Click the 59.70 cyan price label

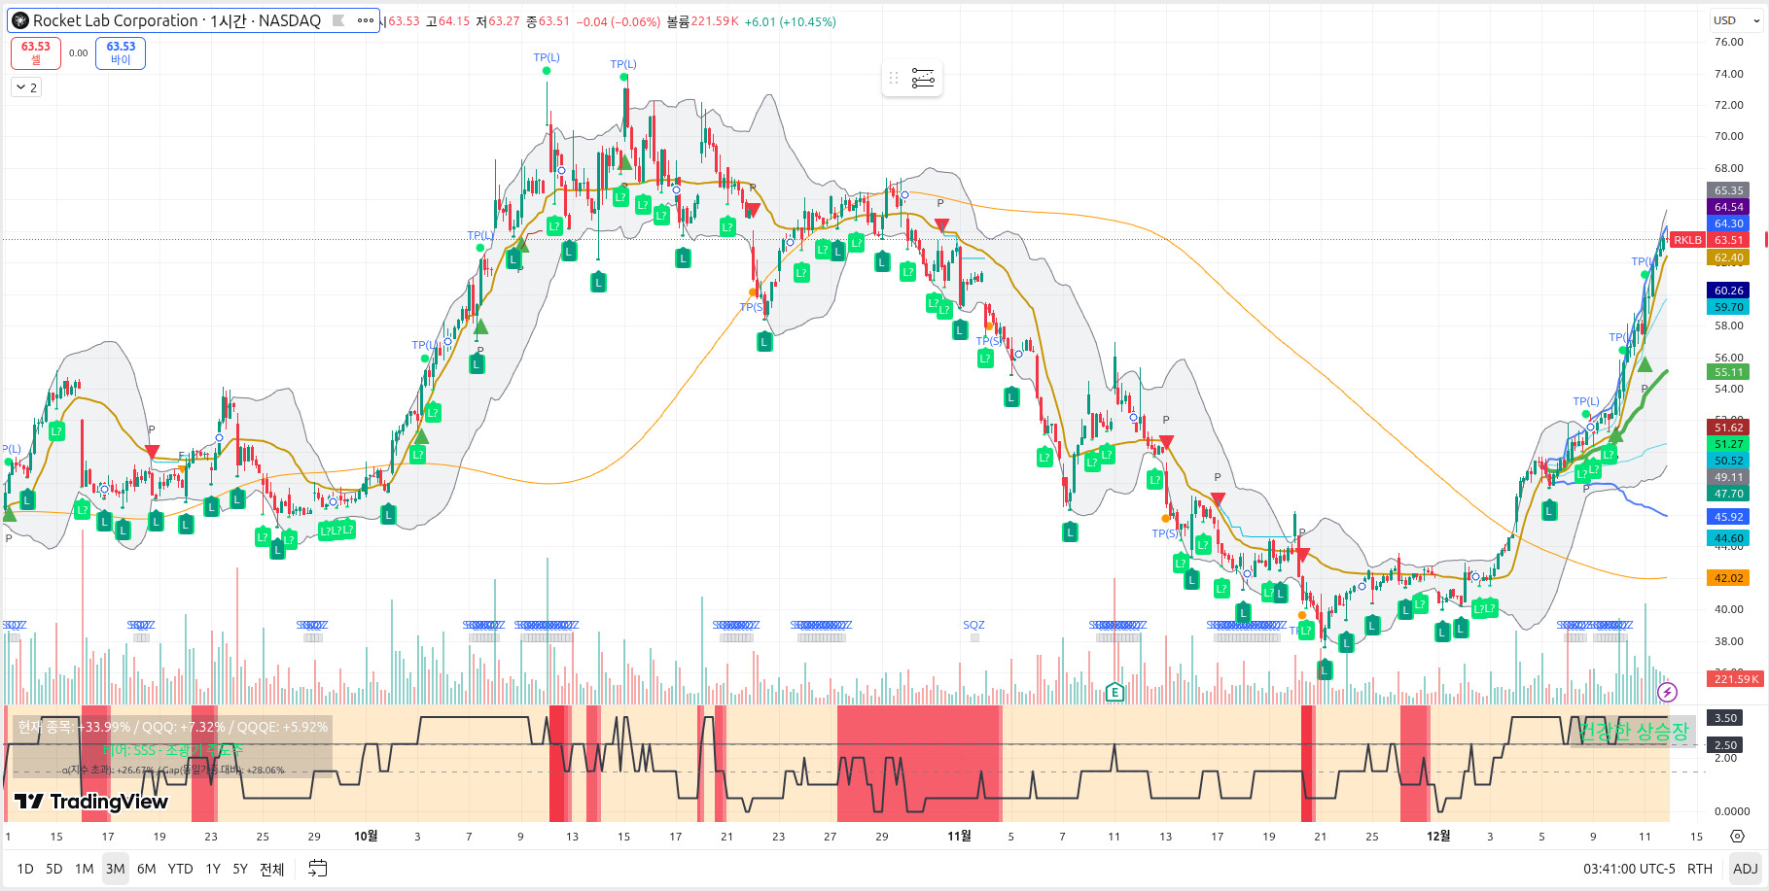(x=1728, y=307)
